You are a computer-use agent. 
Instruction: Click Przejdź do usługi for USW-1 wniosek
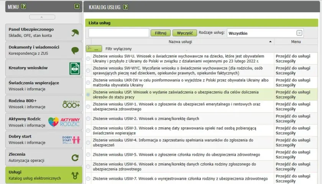pyautogui.click(x=293, y=104)
